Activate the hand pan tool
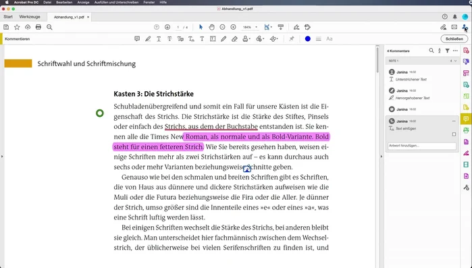Screen dimensions: 472x268 [x=211, y=27]
